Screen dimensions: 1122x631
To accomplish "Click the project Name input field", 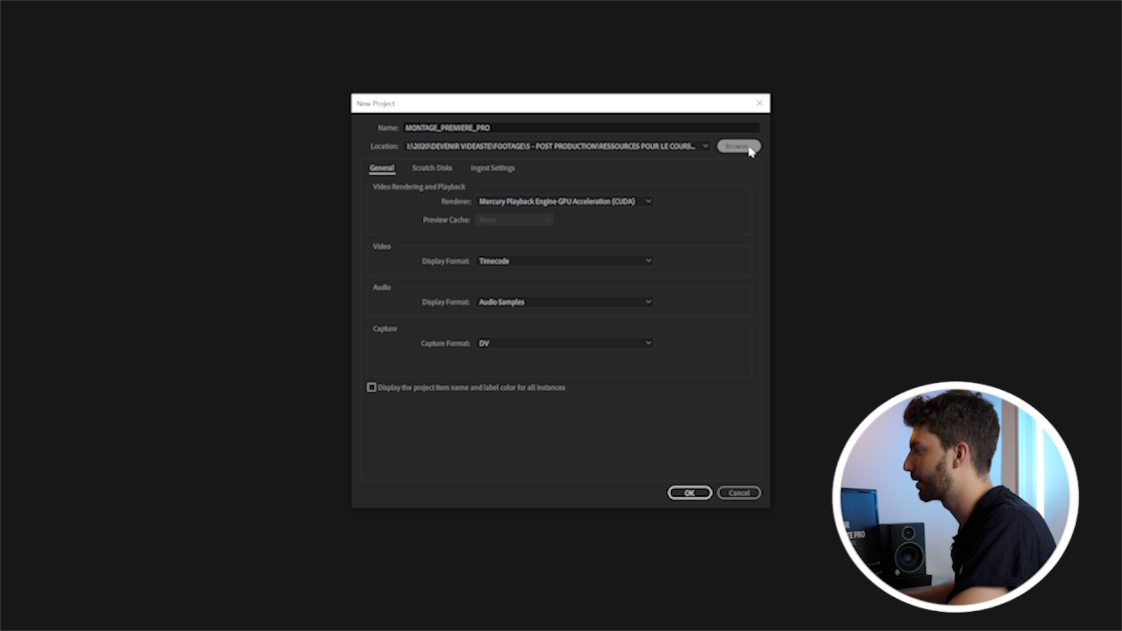I will 581,128.
